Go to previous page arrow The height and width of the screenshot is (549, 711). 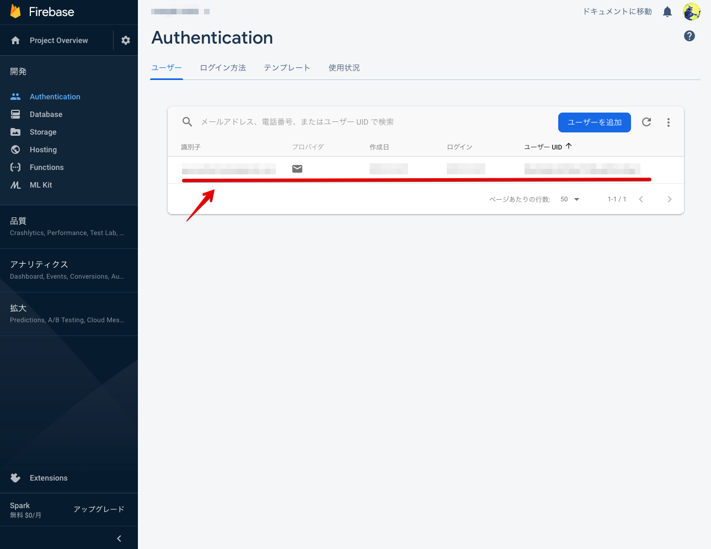(x=641, y=199)
